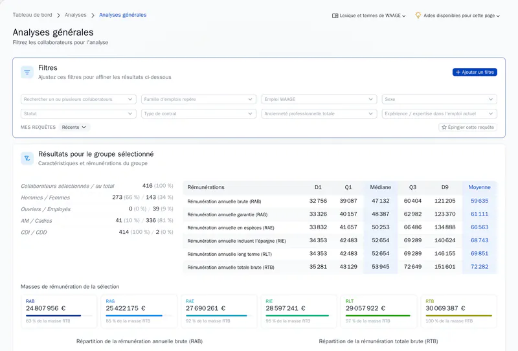This screenshot has height=351, width=518.
Task: Click Rémunération annuelle incluant l'épargne (RIE) label
Action: 236,241
